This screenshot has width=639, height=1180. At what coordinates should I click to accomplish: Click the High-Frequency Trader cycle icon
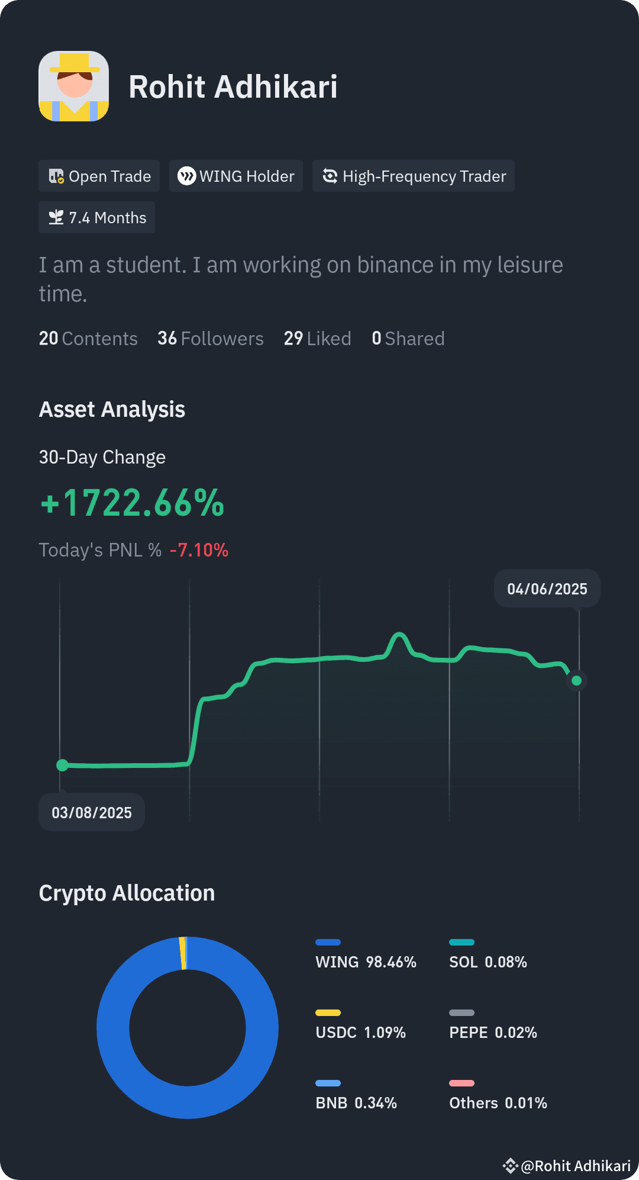(330, 176)
